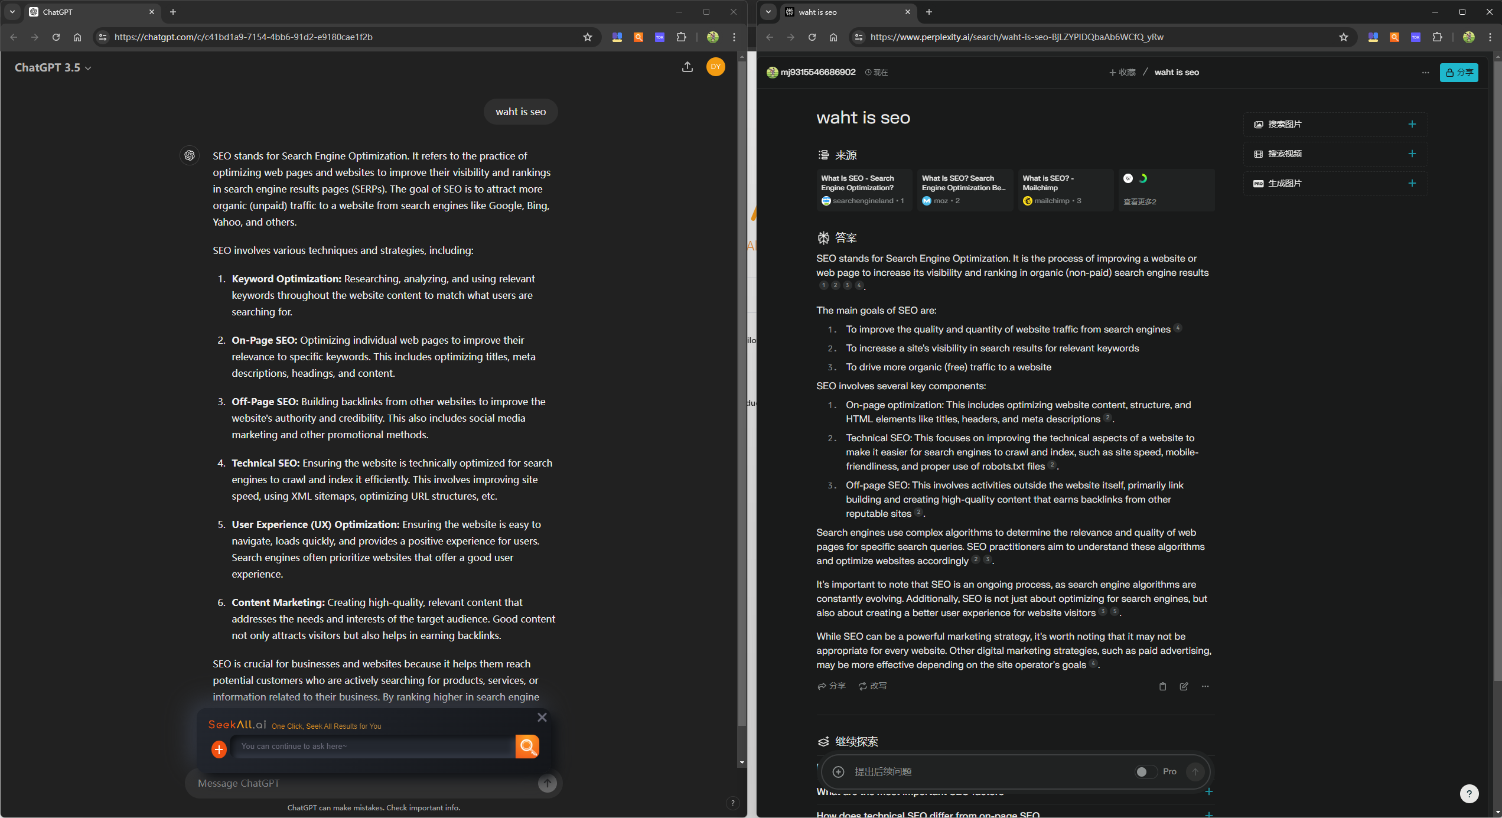Screen dimensions: 1502x818
Task: Open answer more options ellipsis
Action: tap(1205, 686)
